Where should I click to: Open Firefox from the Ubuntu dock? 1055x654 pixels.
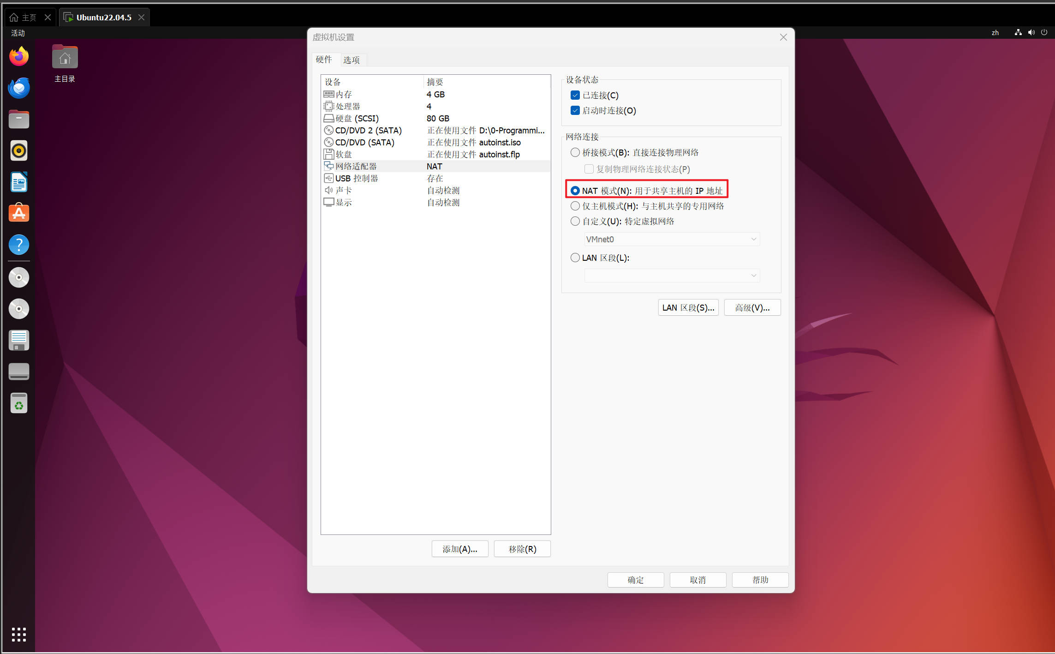[x=19, y=56]
